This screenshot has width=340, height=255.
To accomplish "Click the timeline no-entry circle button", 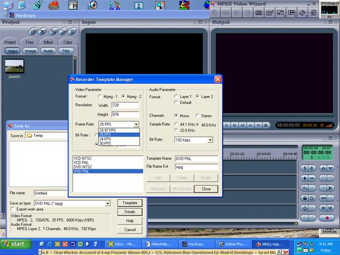I will tap(312, 198).
